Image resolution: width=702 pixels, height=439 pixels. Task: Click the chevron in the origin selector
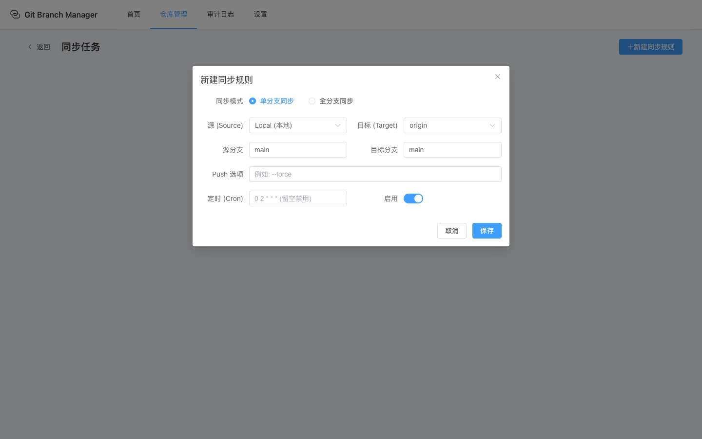tap(492, 125)
